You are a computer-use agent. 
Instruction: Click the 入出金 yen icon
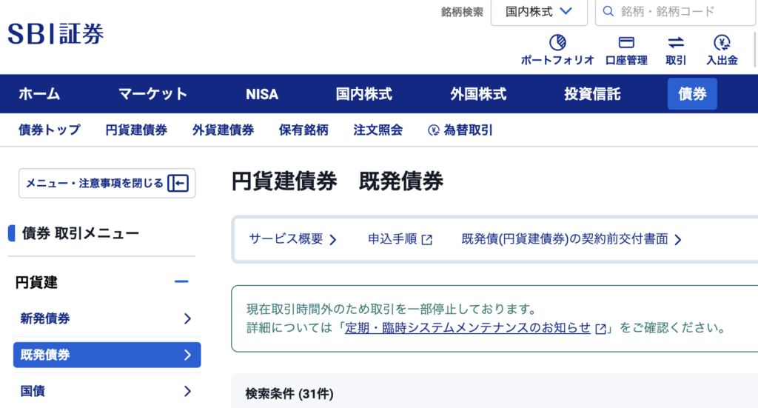722,42
